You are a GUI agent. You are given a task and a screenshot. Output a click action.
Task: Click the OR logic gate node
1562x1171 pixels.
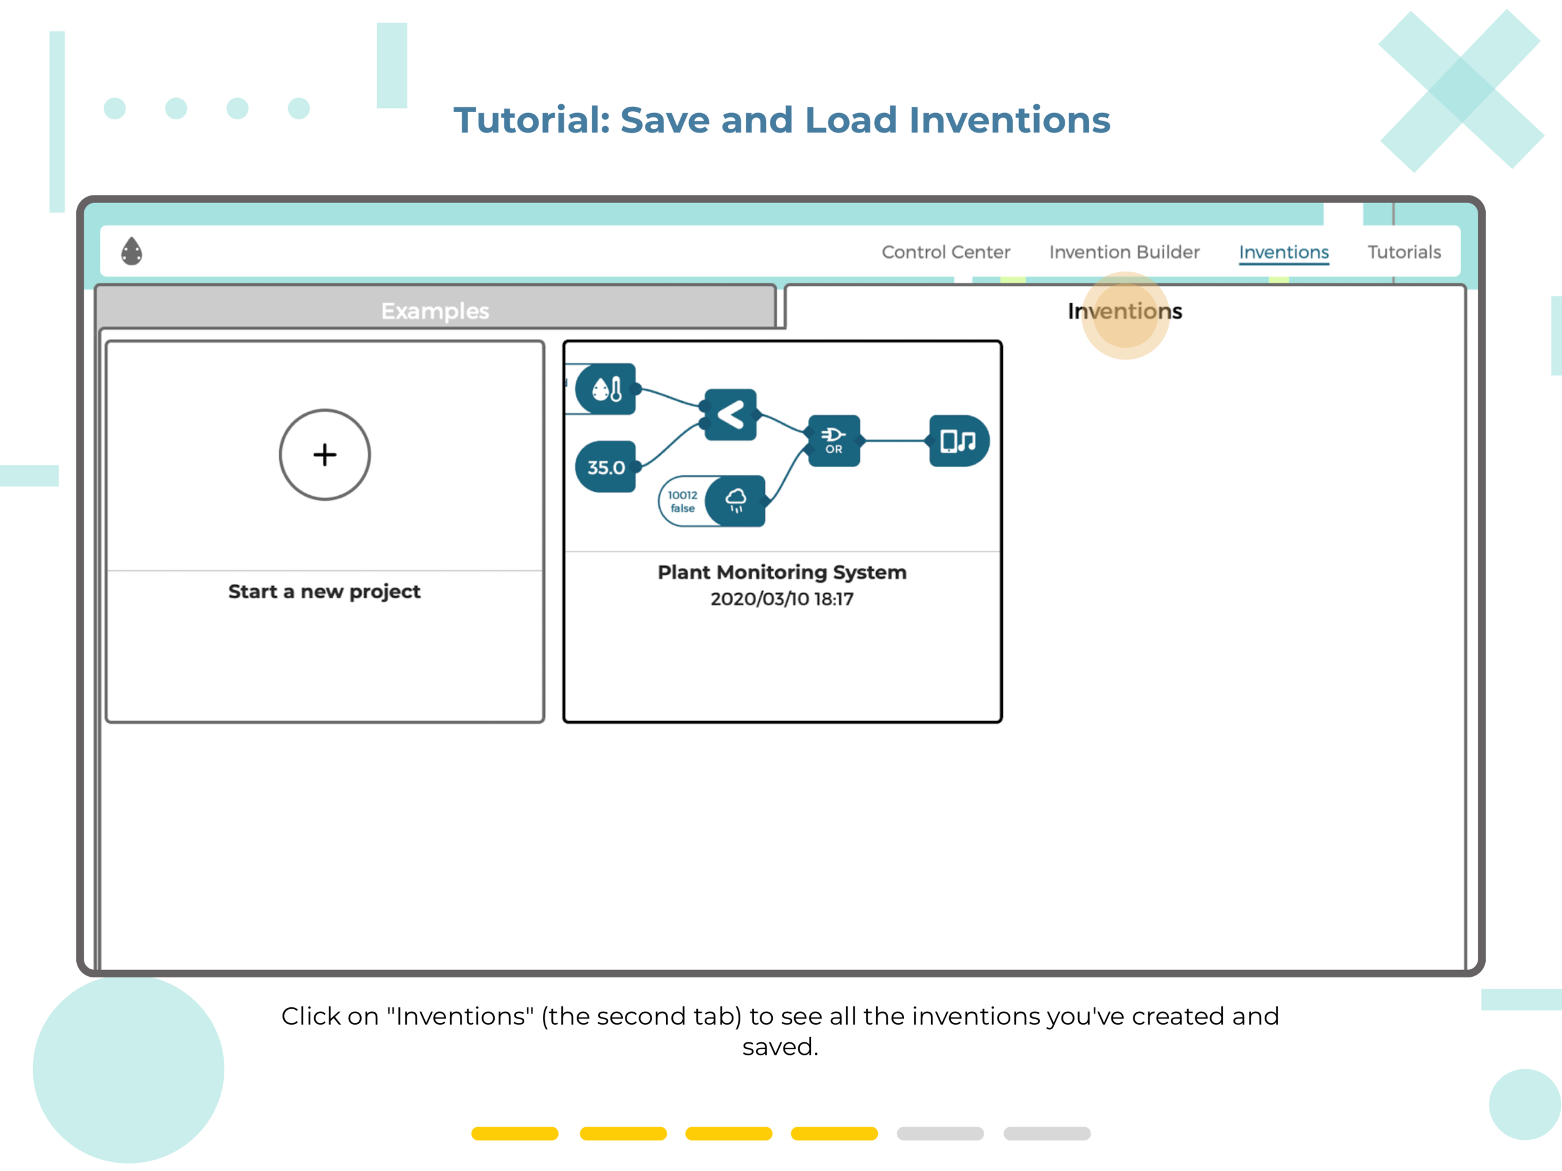tap(834, 440)
